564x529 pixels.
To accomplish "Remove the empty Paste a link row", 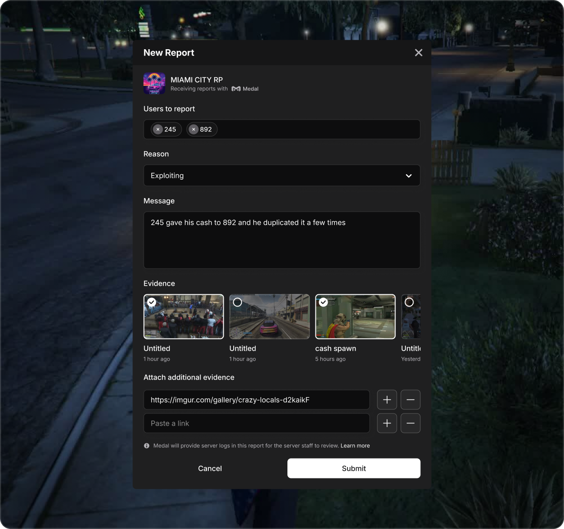I will [x=410, y=423].
